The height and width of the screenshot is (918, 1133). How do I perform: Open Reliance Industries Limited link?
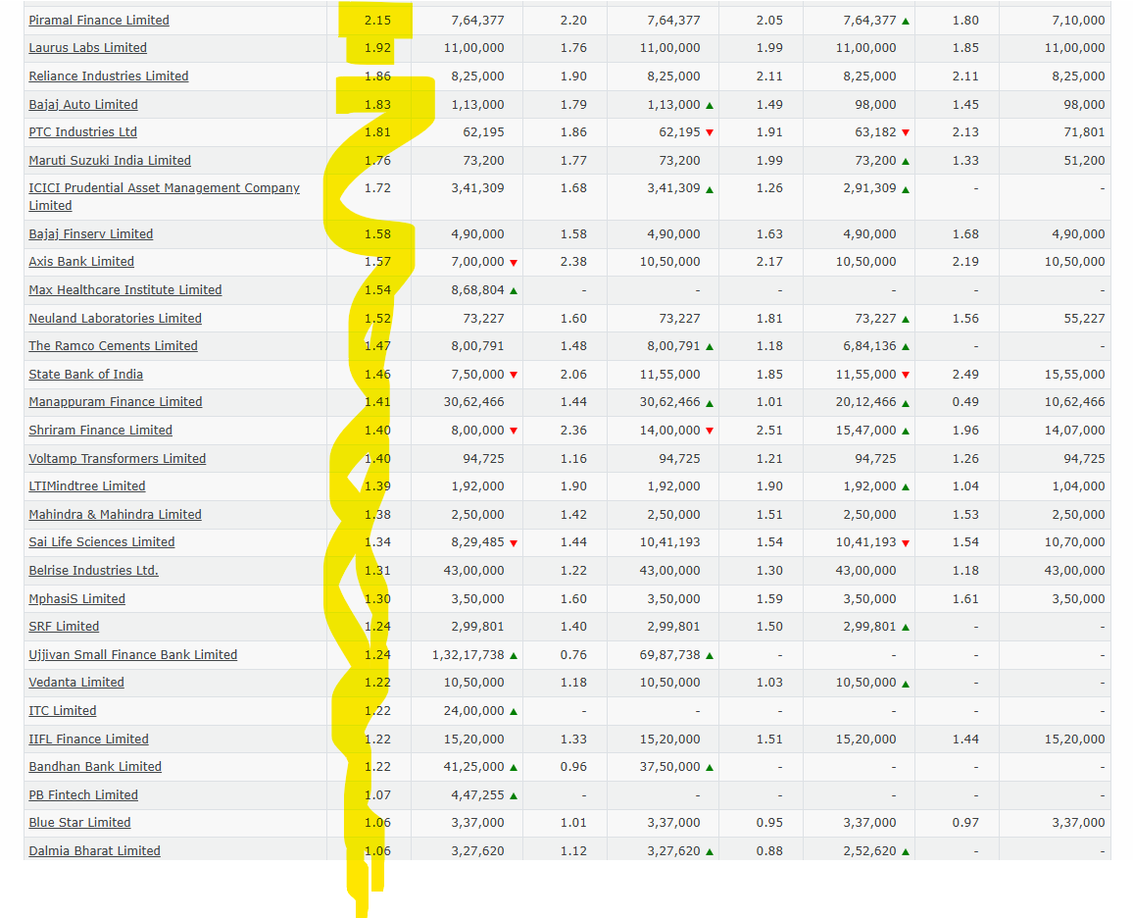point(109,76)
